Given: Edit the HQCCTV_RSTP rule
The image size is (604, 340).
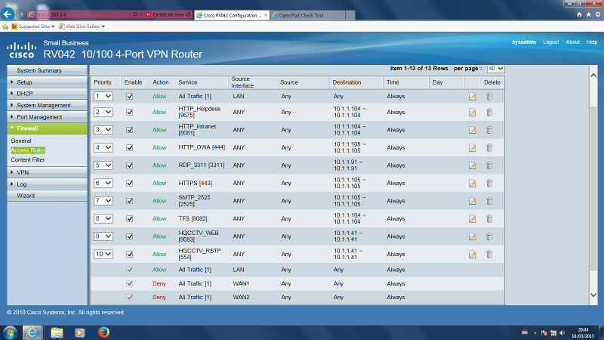Looking at the screenshot, I should 473,254.
